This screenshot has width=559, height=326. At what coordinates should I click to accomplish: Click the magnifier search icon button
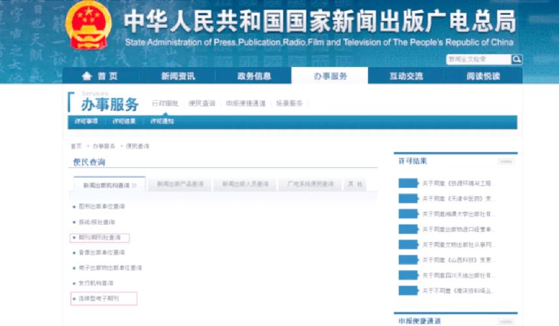click(x=517, y=59)
